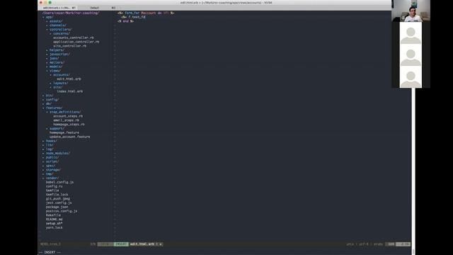
Task: Open homepage.feature file
Action: [x=64, y=132]
